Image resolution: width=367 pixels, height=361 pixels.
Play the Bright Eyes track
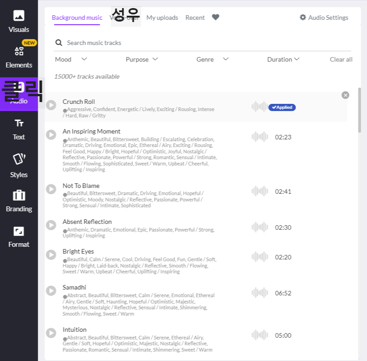click(51, 254)
